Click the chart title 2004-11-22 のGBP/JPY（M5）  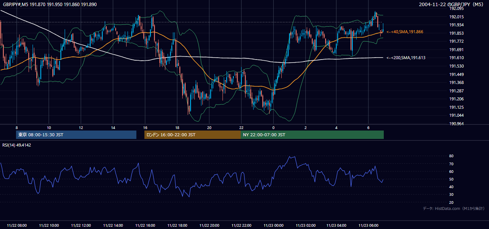click(452, 4)
